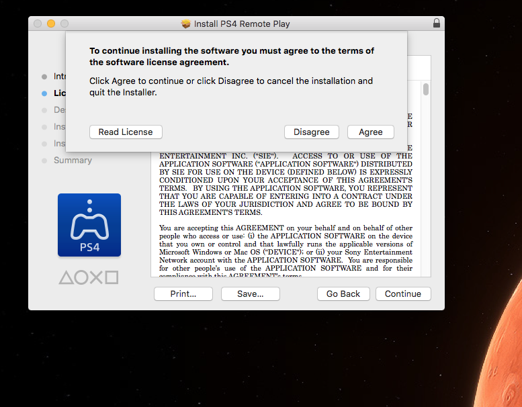Save the license using the Save... button
The image size is (522, 407).
click(250, 293)
